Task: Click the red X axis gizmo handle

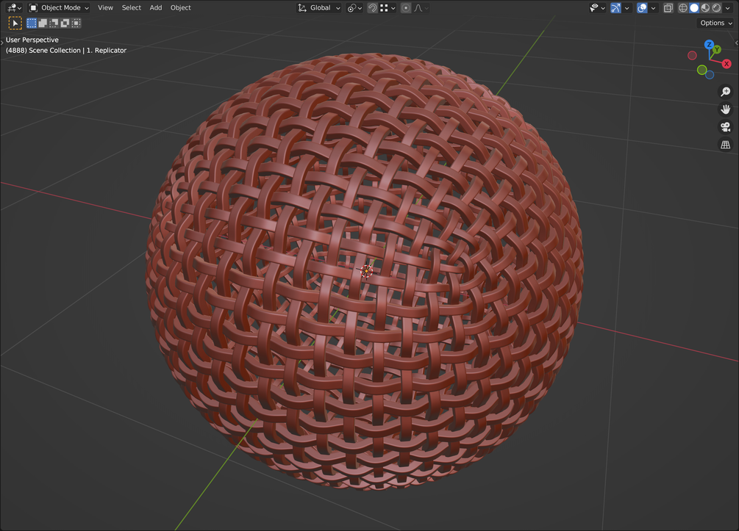Action: click(x=726, y=64)
